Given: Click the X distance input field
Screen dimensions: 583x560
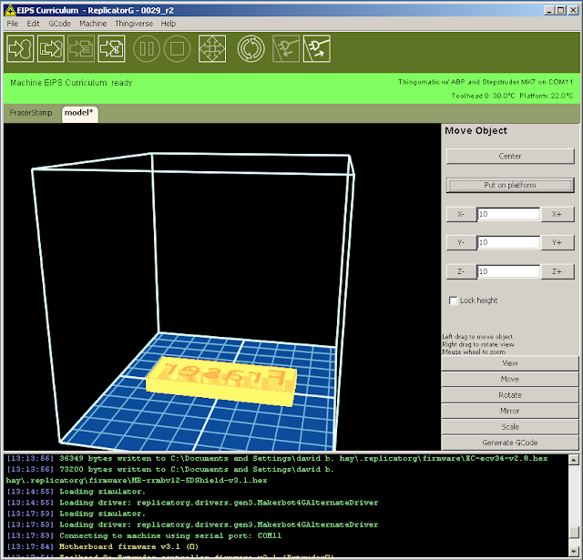Looking at the screenshot, I should pyautogui.click(x=508, y=214).
